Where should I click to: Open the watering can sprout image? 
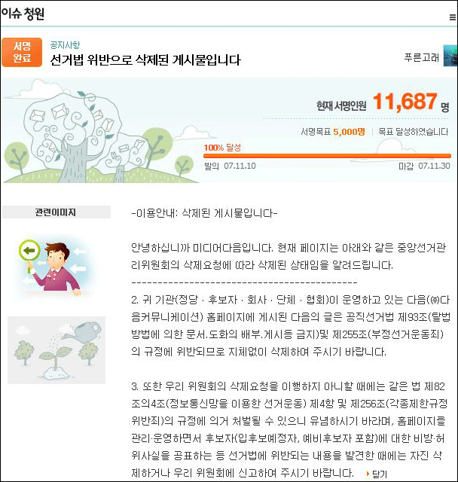(x=56, y=350)
